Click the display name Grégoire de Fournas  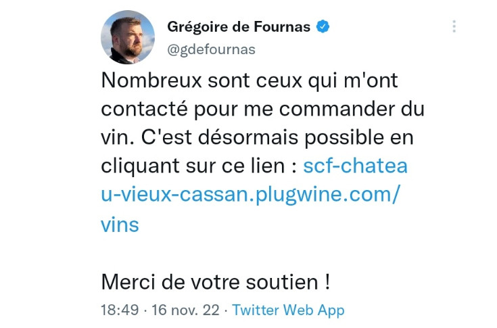tap(239, 27)
